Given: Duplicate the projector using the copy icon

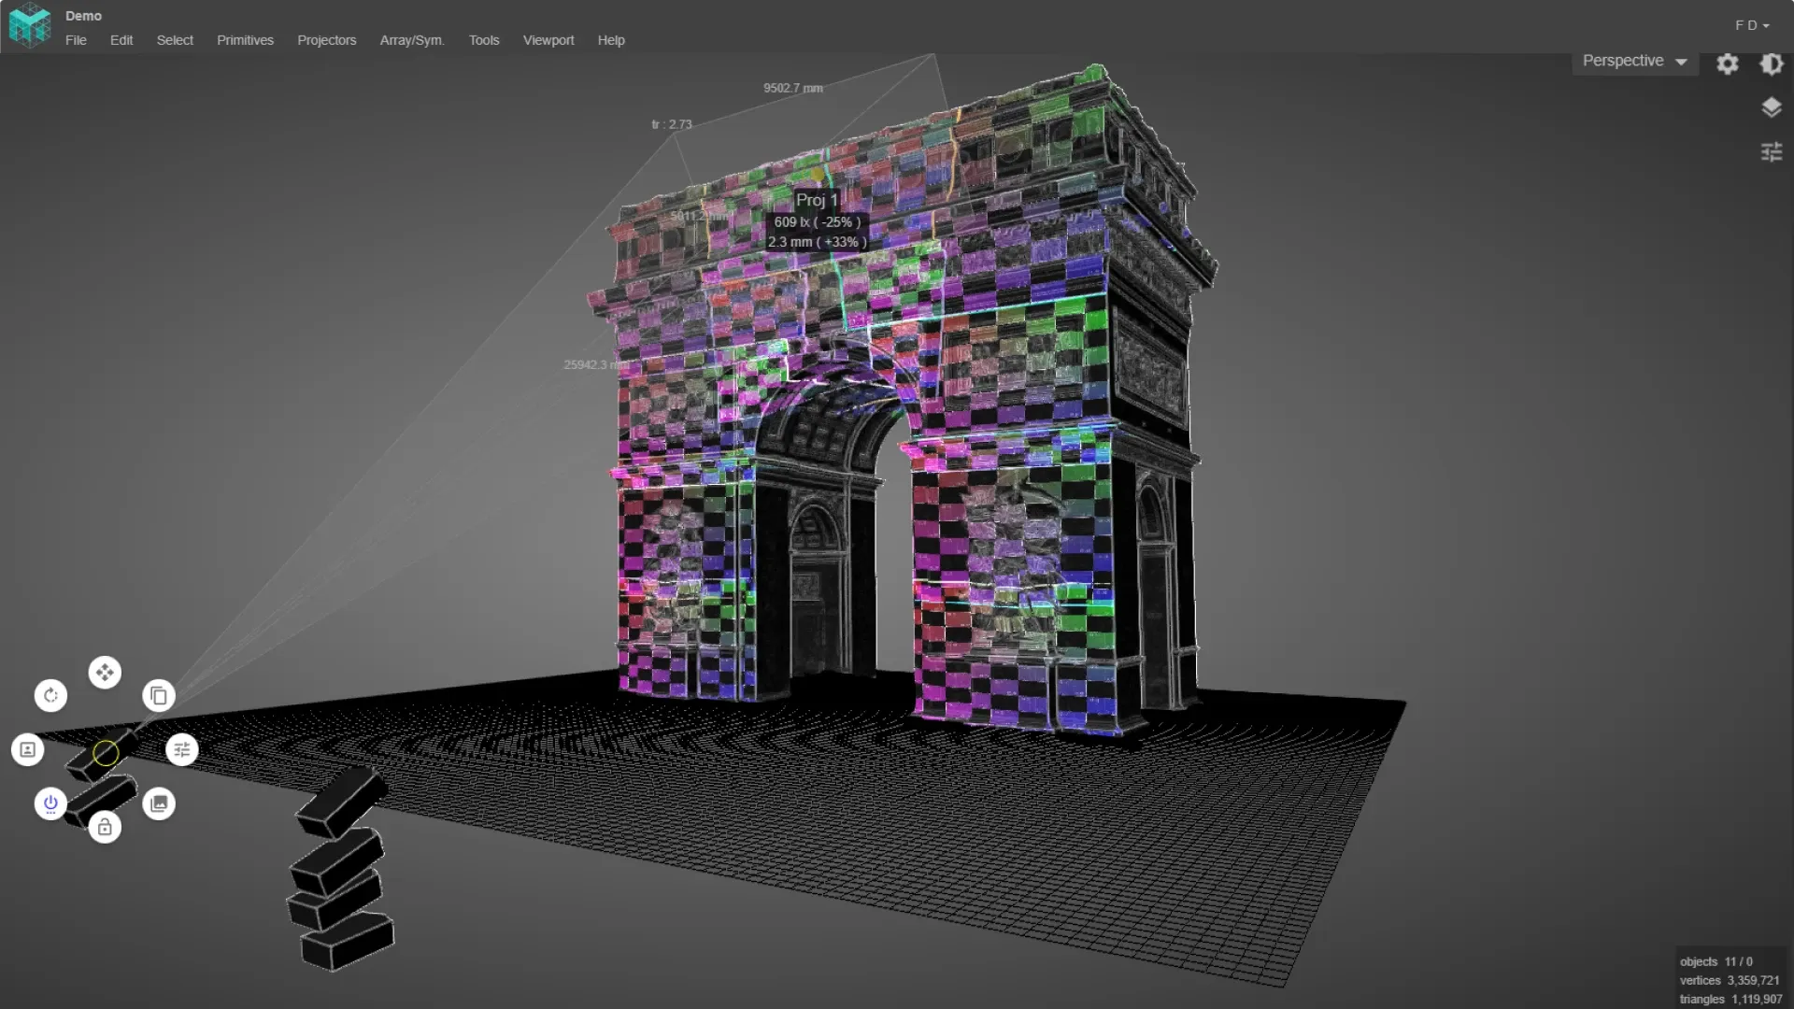Looking at the screenshot, I should pyautogui.click(x=158, y=695).
